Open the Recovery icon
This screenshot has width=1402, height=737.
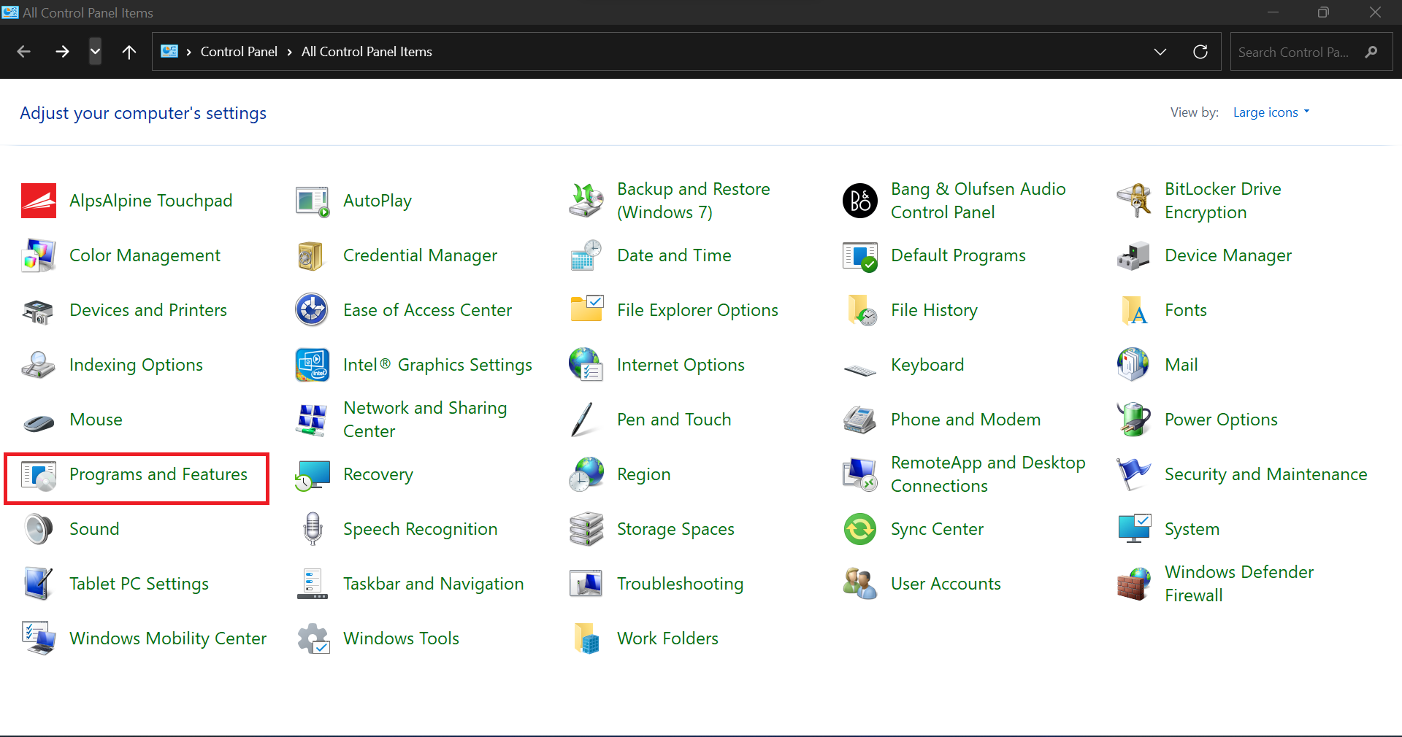(313, 474)
